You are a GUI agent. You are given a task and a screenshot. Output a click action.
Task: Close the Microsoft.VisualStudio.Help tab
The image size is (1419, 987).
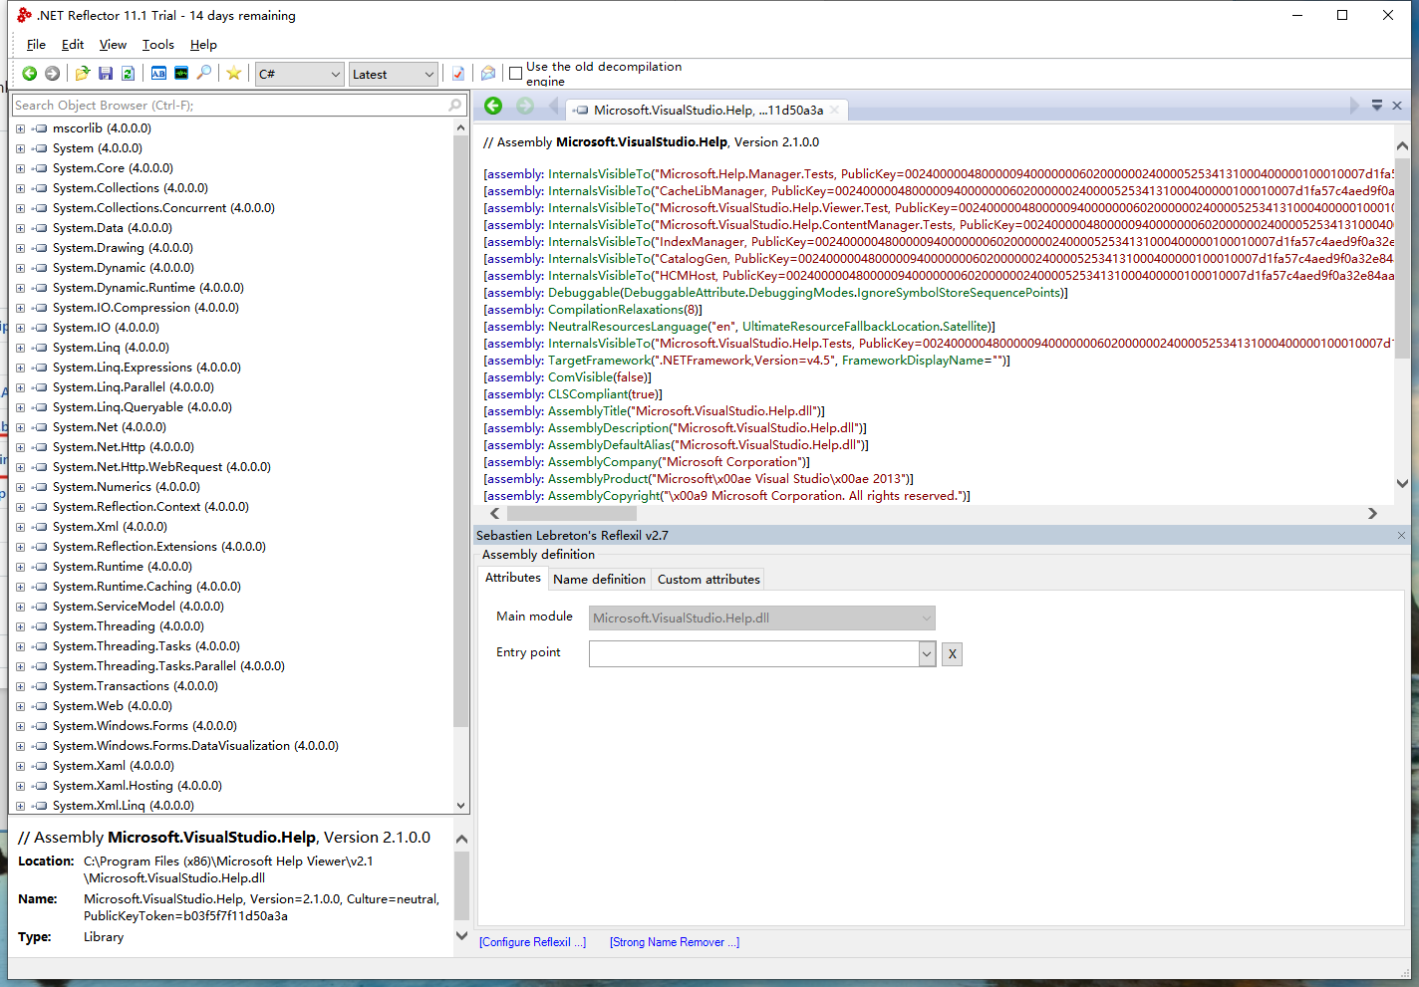point(834,111)
